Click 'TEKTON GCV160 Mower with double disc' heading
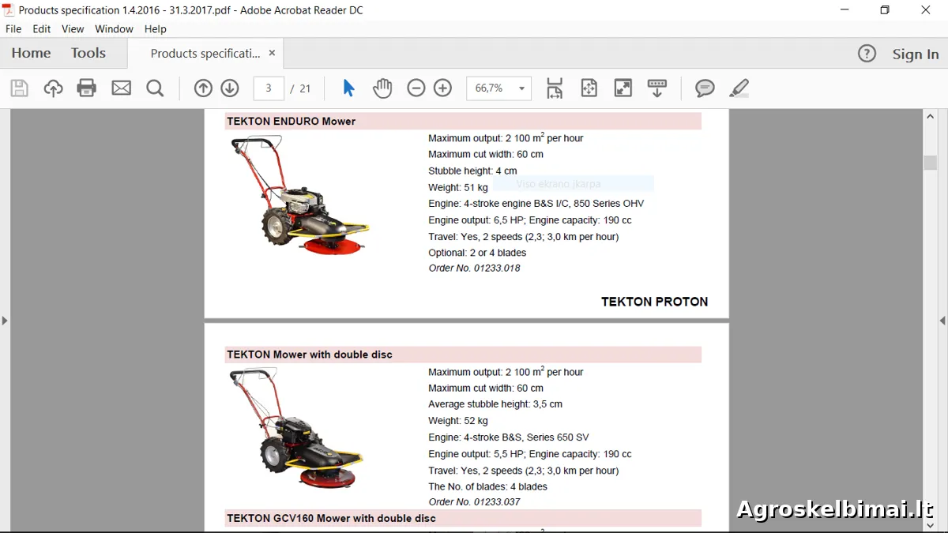 tap(331, 519)
